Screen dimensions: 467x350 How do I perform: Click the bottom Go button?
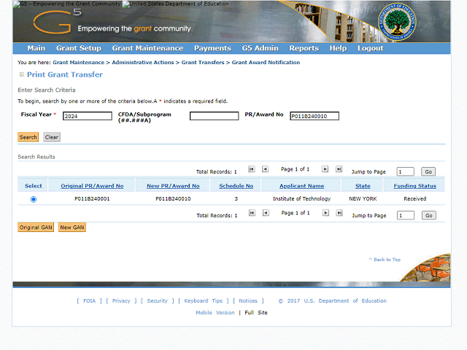pos(429,216)
